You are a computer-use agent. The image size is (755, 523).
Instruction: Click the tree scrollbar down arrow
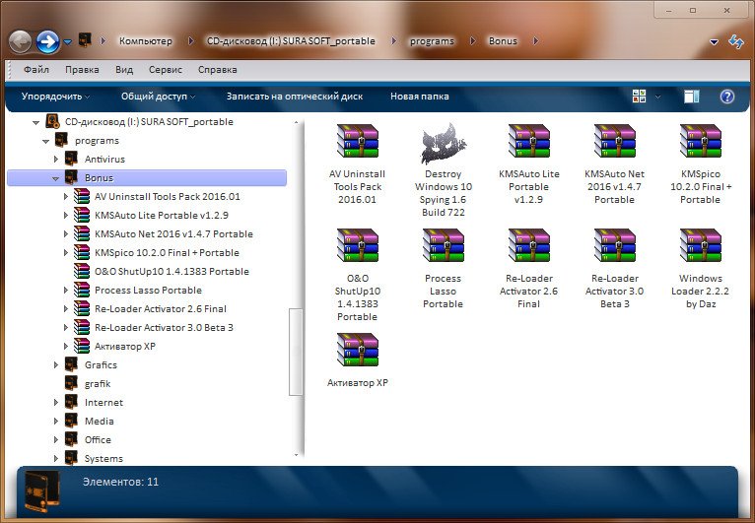tap(296, 455)
